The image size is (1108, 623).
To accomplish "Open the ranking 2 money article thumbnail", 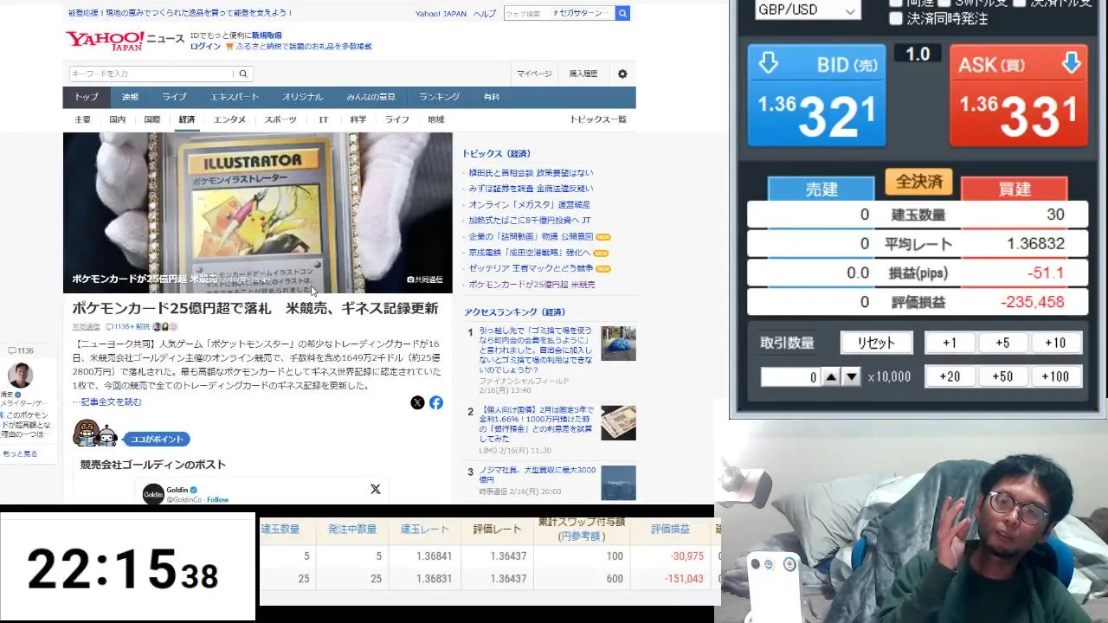I will tap(618, 423).
